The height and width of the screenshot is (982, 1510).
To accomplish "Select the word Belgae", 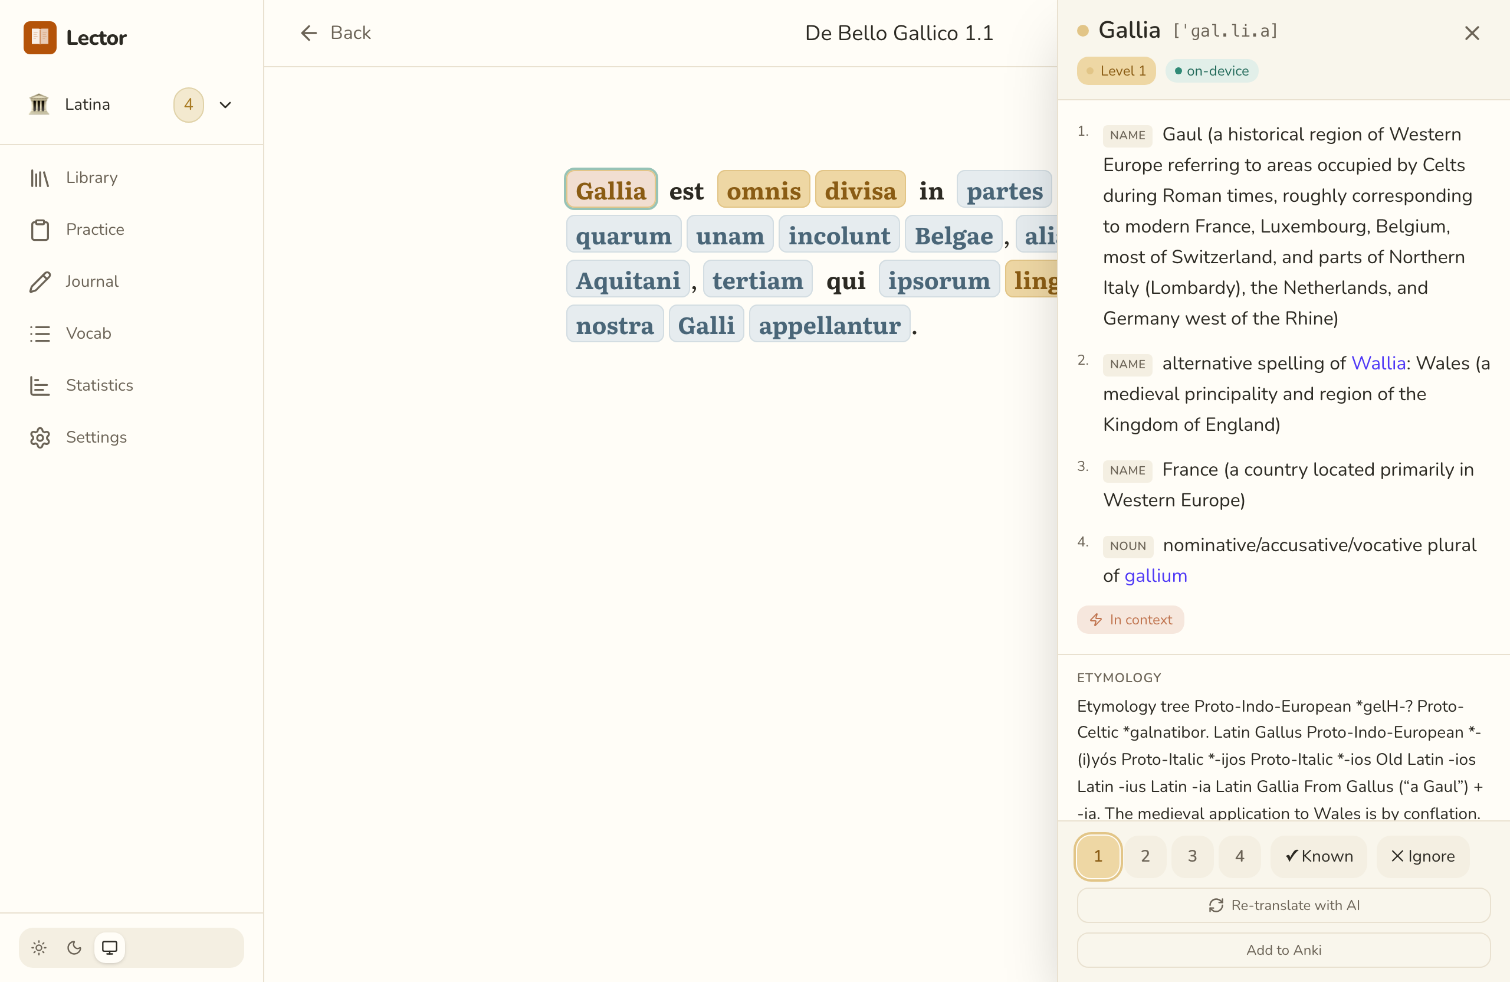I will click(x=953, y=235).
